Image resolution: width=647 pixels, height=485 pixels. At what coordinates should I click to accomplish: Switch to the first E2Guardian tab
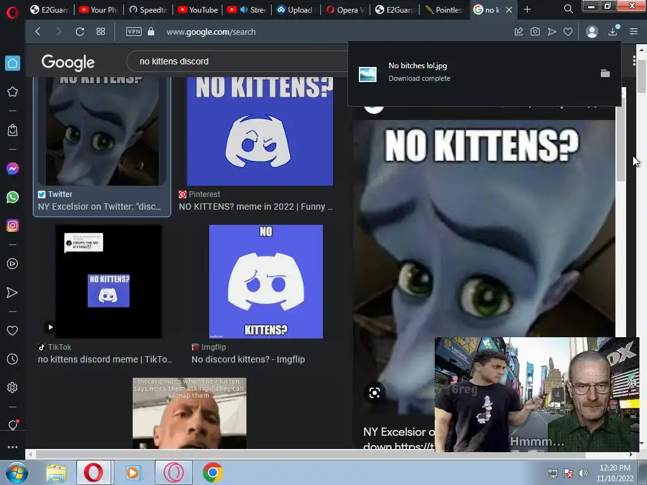tap(49, 9)
